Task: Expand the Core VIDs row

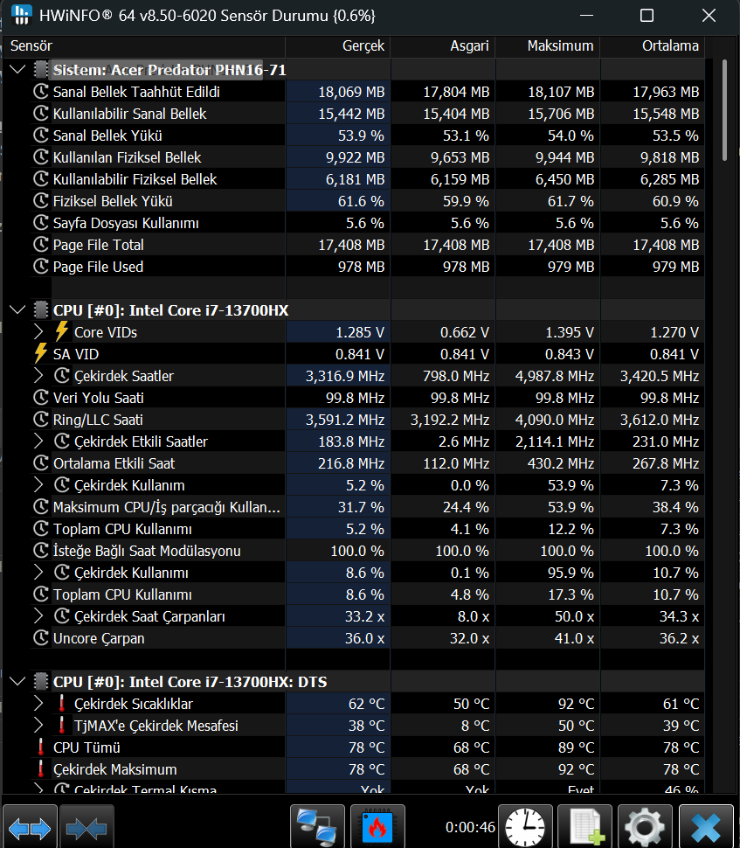Action: pyautogui.click(x=38, y=332)
